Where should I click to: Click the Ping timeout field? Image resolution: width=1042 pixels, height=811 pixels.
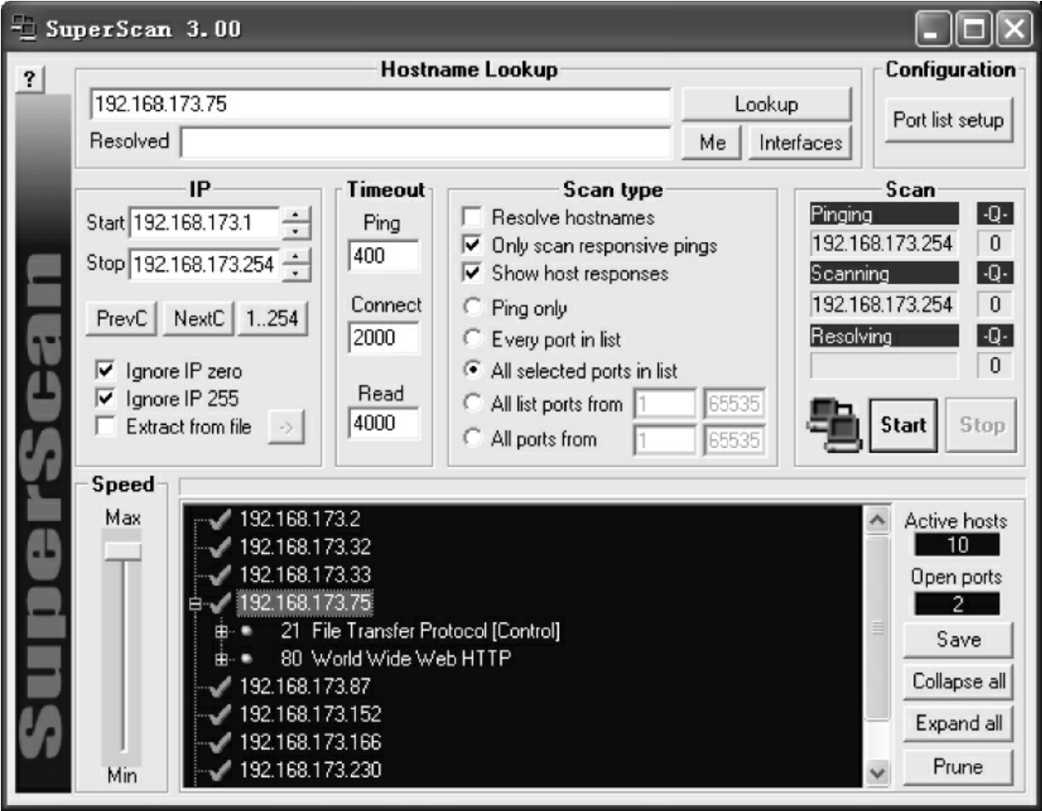(383, 256)
